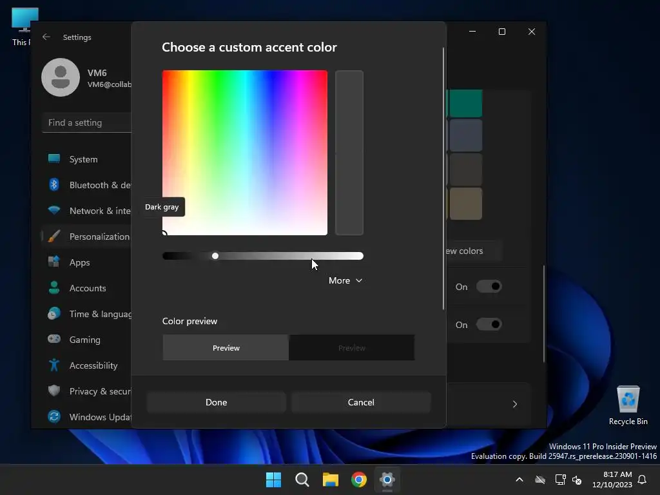660x495 pixels.
Task: Click the brightness value slider thumb
Action: [x=215, y=256]
